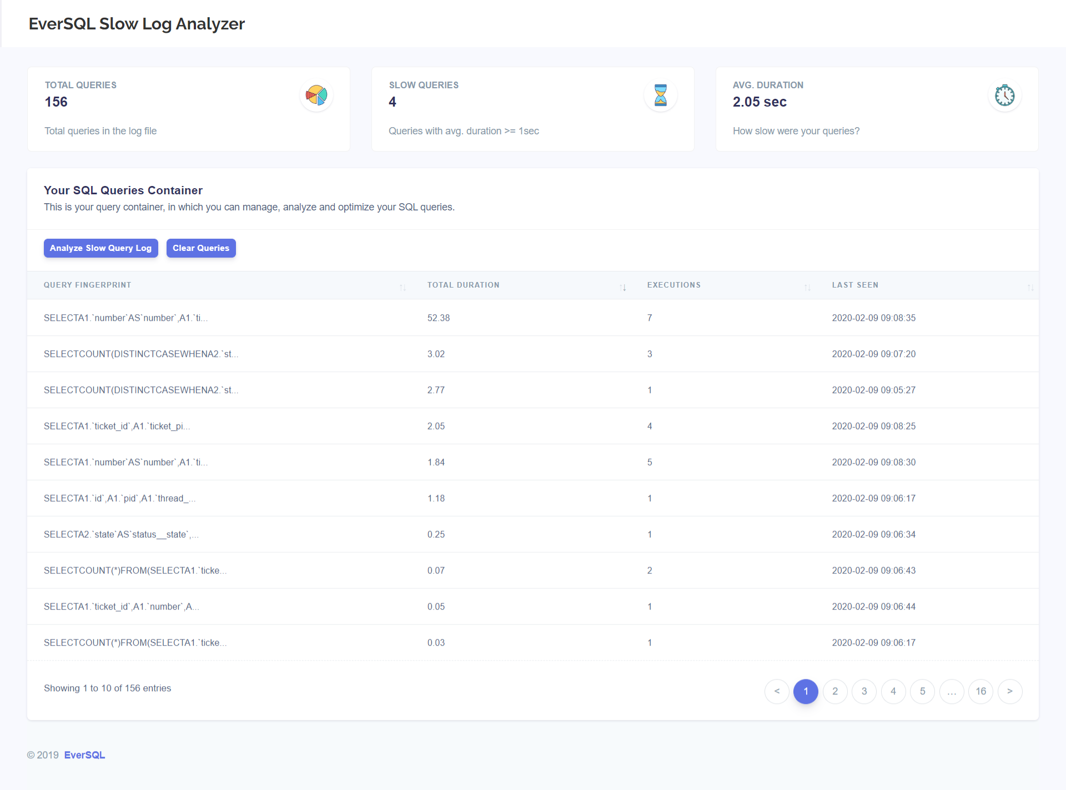Viewport: 1066px width, 790px height.
Task: Click the SELECTA2.`state`AS`status__state` query fingerprint
Action: pyautogui.click(x=121, y=535)
